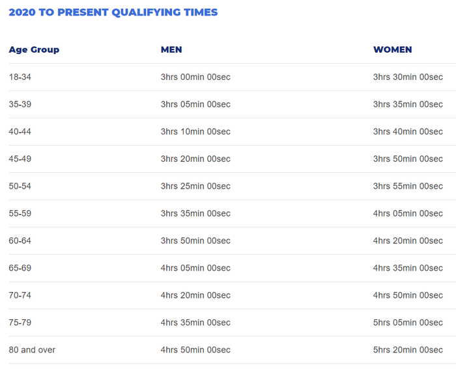Click women's 80 and over time 5hrs 20min
The width and height of the screenshot is (456, 370).
coord(408,350)
